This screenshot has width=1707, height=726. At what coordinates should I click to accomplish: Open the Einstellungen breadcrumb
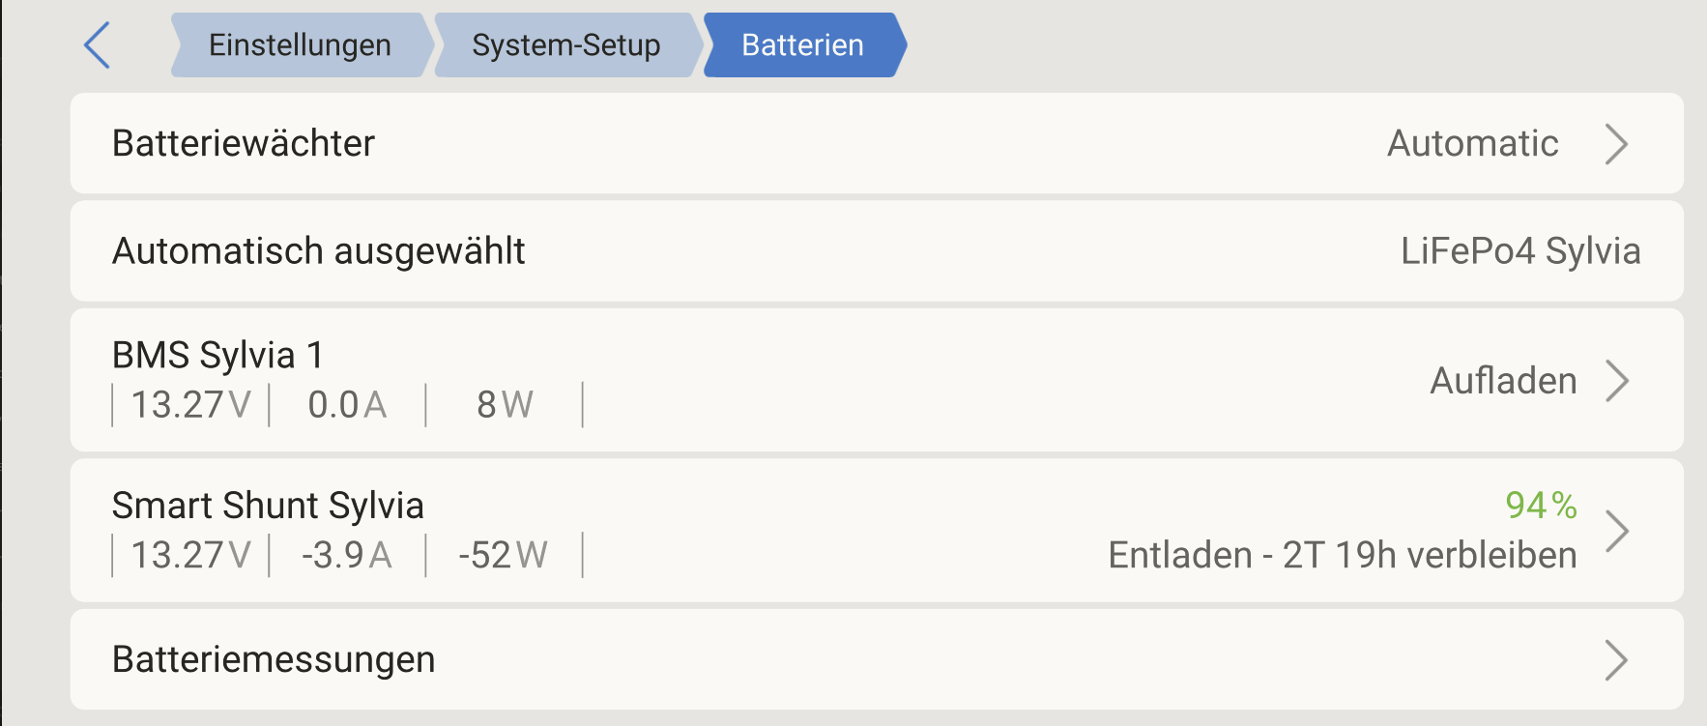(x=300, y=45)
